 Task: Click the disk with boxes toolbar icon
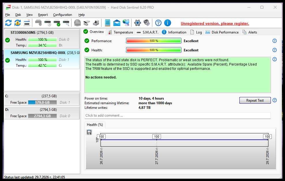(x=87, y=23)
